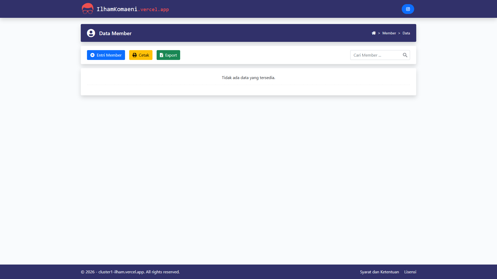Click the IlhamKomaeni.vercel.app site title
Image resolution: width=497 pixels, height=279 pixels.
point(133,9)
